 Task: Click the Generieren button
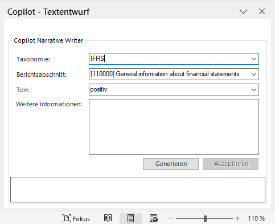[x=171, y=164]
